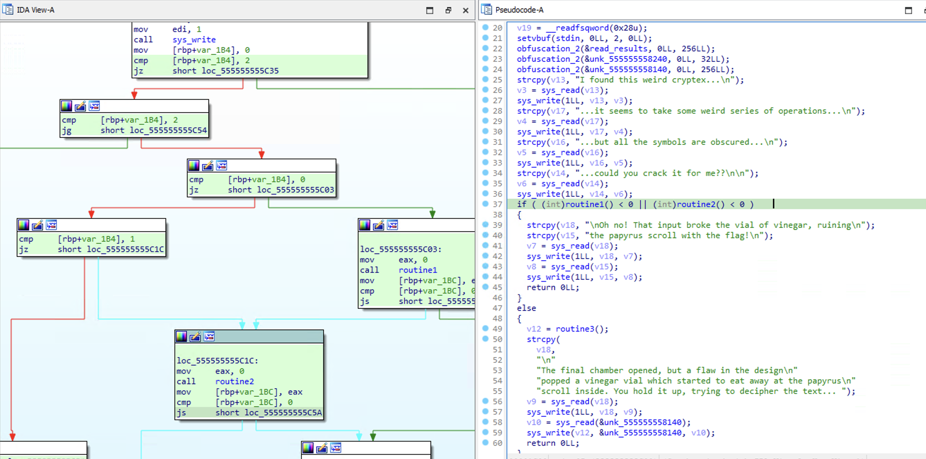Group icon on loc_555555555C03 routine1 node
The height and width of the screenshot is (459, 926).
[392, 225]
